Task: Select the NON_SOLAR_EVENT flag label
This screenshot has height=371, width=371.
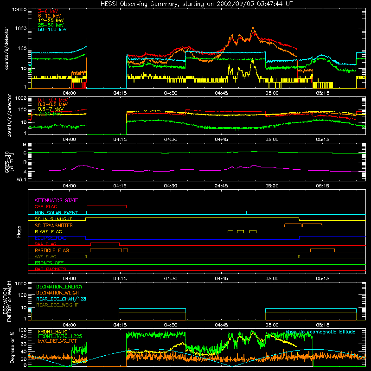Action: point(56,213)
